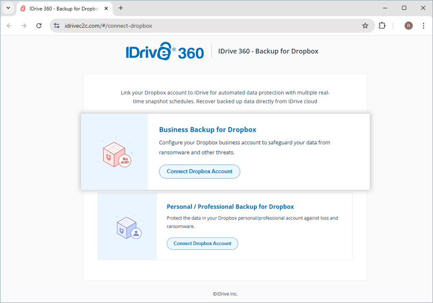Close the IDrive 360 browser tab
The height and width of the screenshot is (303, 433).
106,8
